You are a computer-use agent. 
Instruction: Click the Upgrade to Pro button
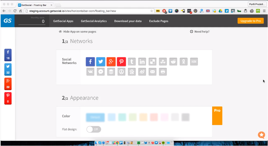(250, 21)
